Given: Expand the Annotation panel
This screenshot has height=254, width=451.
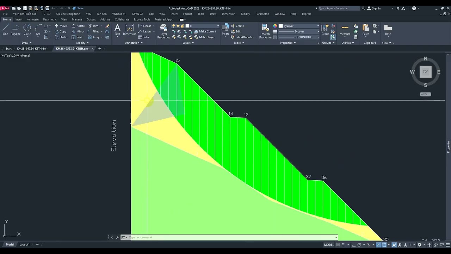Looking at the screenshot, I should [x=134, y=43].
